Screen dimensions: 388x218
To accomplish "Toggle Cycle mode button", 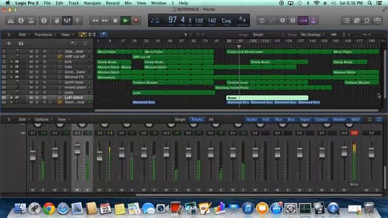I will coord(262,21).
